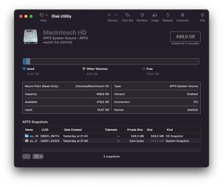Click the gray Other Volumes swatch
This screenshot has height=186, width=223.
pyautogui.click(x=84, y=69)
